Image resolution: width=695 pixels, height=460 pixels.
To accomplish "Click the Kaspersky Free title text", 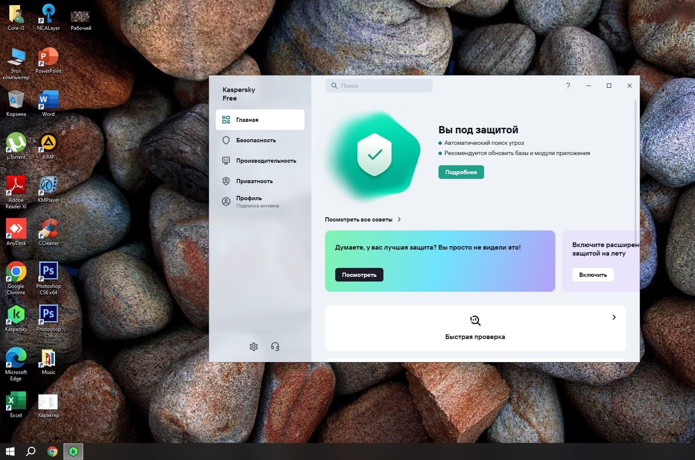I will (x=239, y=94).
